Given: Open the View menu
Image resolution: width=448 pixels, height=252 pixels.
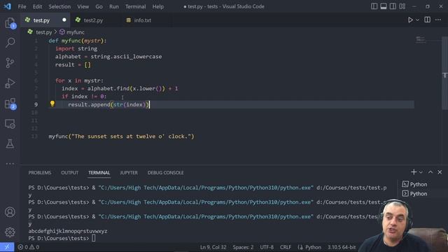Looking at the screenshot, I should 83,6.
